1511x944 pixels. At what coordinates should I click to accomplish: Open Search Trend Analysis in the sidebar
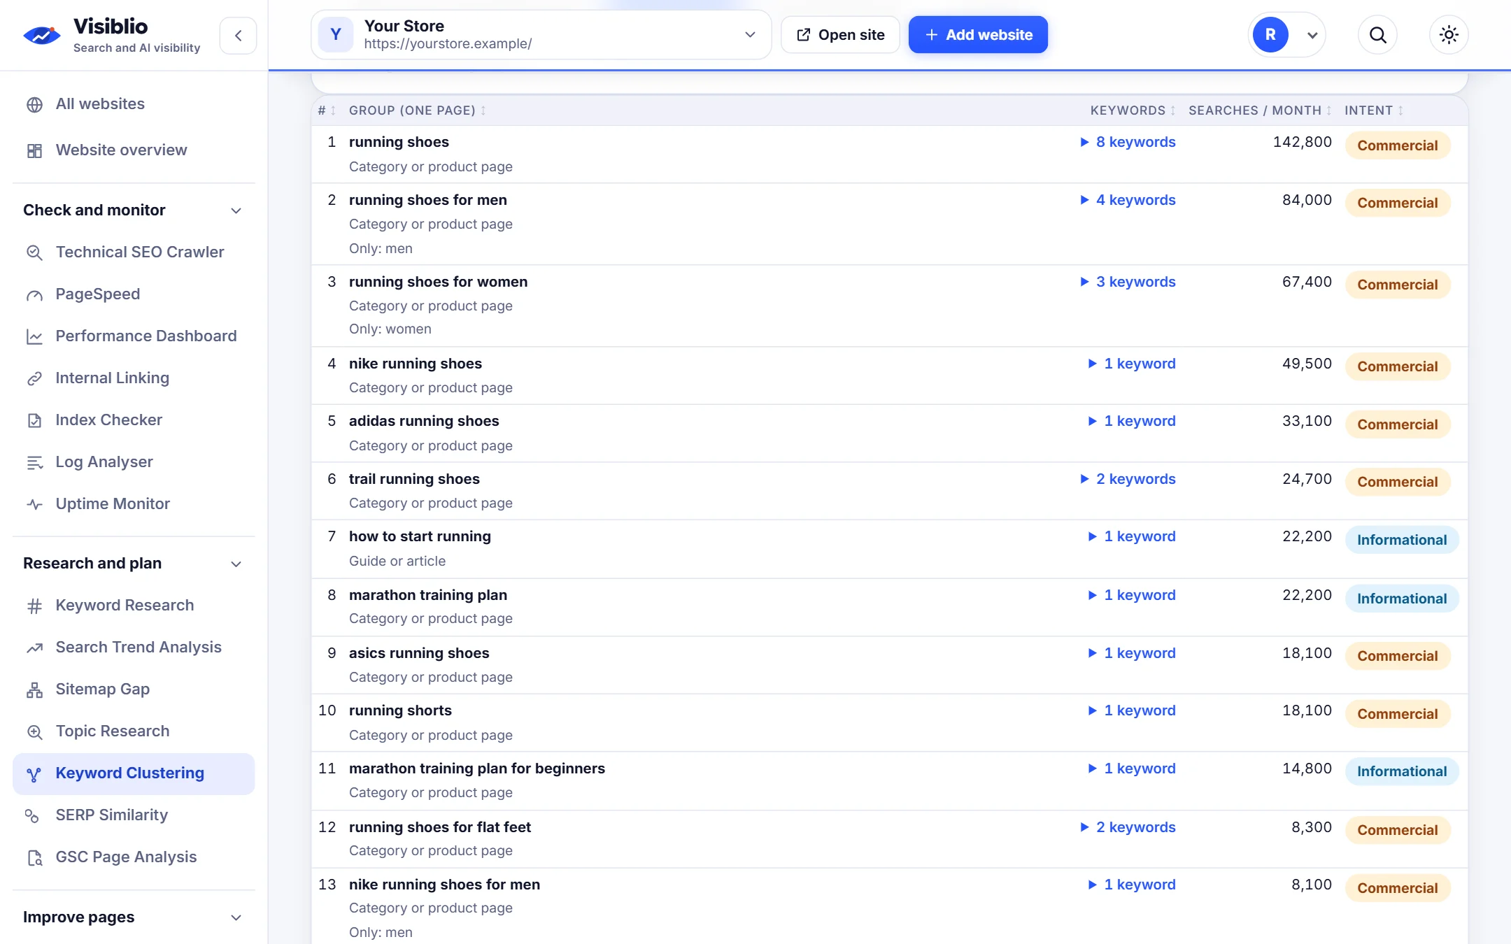coord(134,648)
